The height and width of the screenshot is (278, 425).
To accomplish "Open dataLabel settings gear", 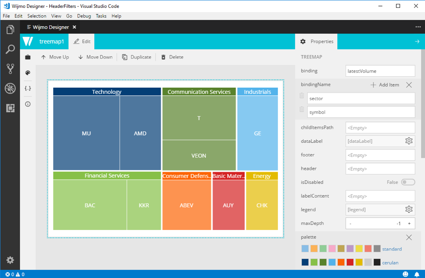I will [408, 141].
